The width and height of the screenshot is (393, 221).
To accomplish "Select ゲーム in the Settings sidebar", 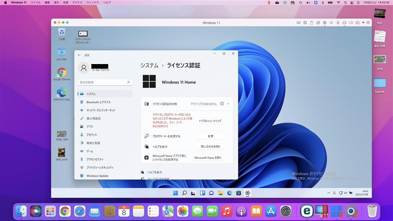I will click(105, 151).
